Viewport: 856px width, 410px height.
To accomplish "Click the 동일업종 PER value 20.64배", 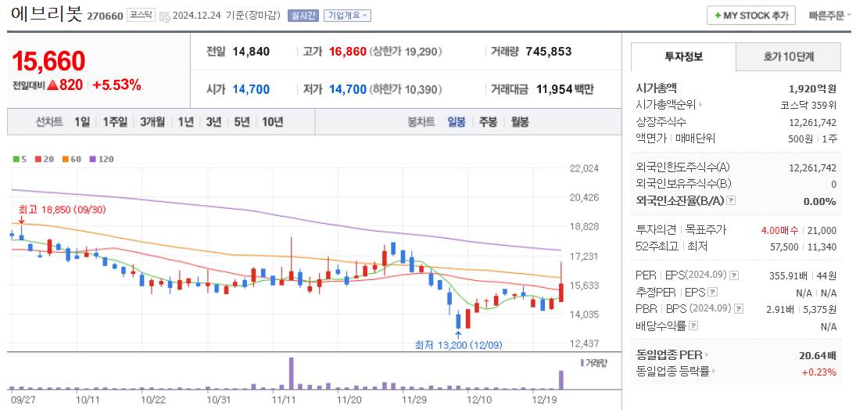I will [817, 356].
